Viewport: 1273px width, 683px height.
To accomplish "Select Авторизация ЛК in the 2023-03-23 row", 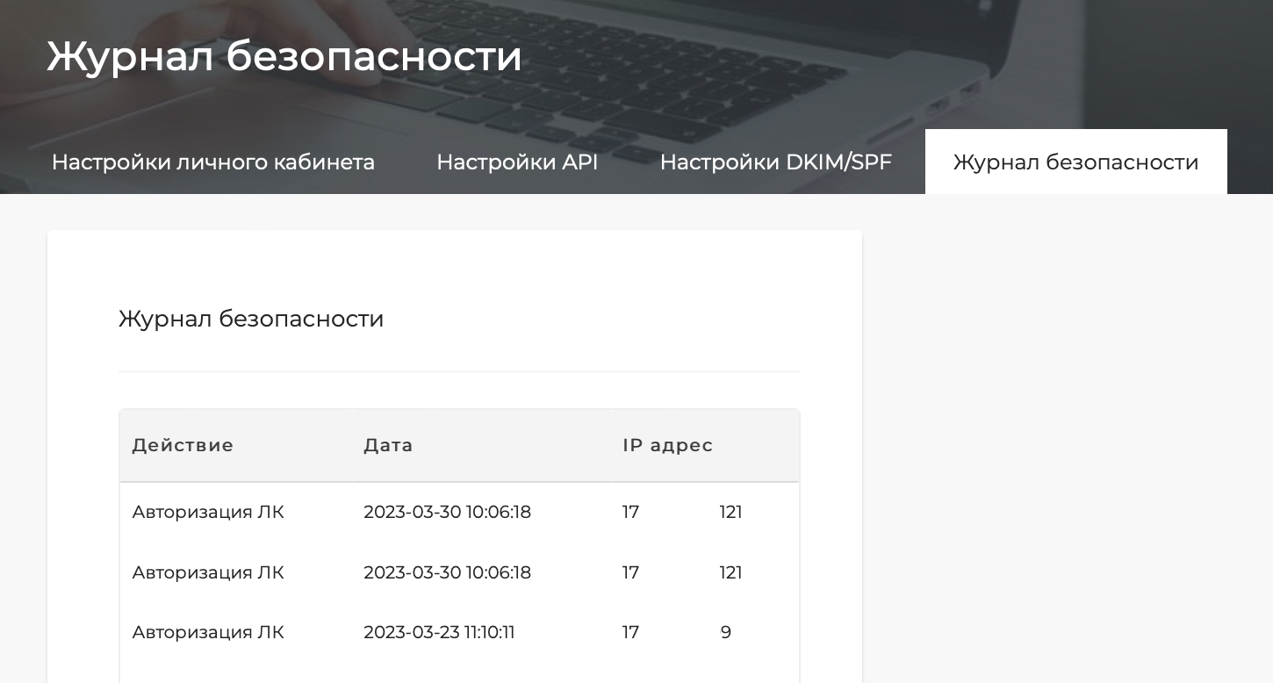I will click(208, 632).
